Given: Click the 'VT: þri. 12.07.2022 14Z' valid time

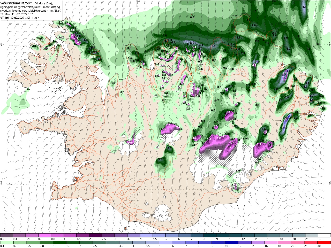Looking at the screenshot, I should coord(15,18).
